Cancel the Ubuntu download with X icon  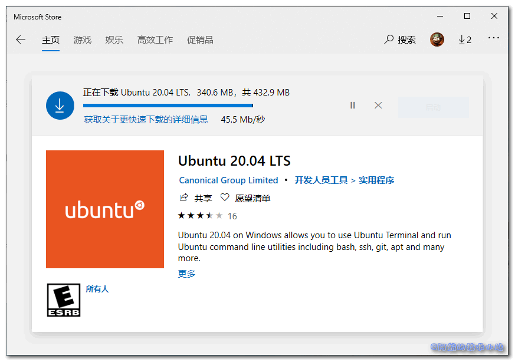tap(379, 106)
